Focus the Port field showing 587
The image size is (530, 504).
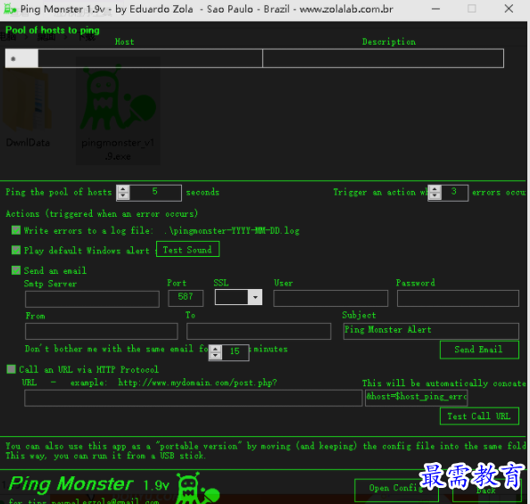point(186,298)
